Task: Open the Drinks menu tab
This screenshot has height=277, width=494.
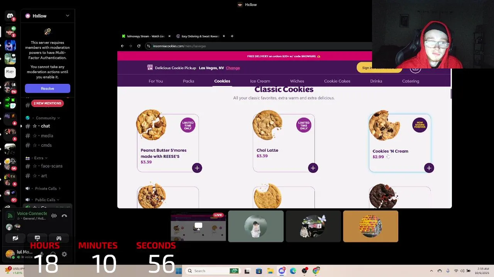Action: 376,81
